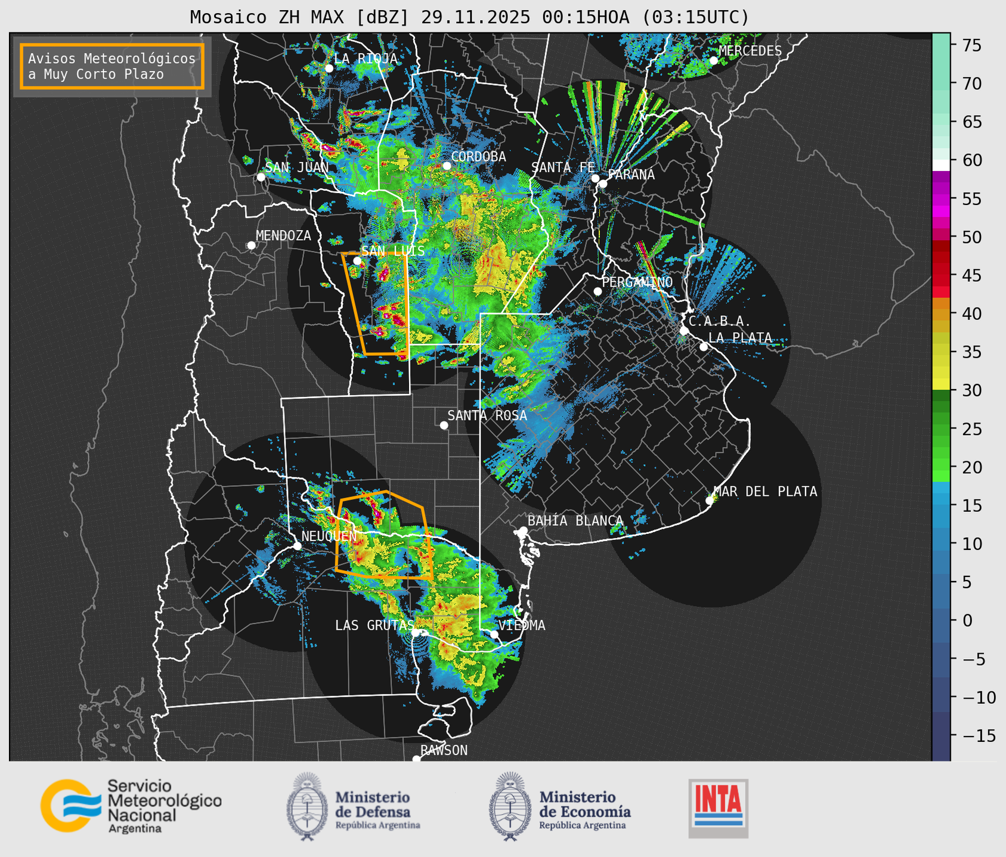
Task: Click the PARANA city label
Action: coord(632,175)
